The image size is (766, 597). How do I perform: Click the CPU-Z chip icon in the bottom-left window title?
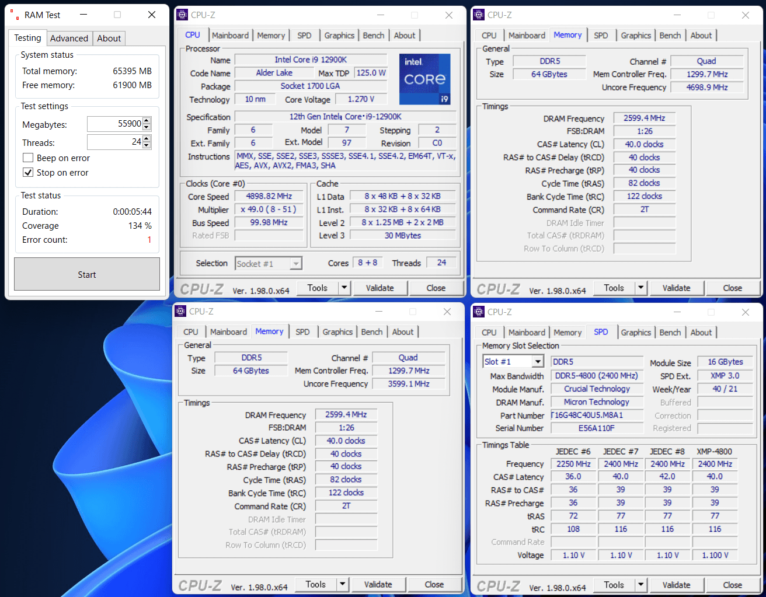tap(180, 311)
